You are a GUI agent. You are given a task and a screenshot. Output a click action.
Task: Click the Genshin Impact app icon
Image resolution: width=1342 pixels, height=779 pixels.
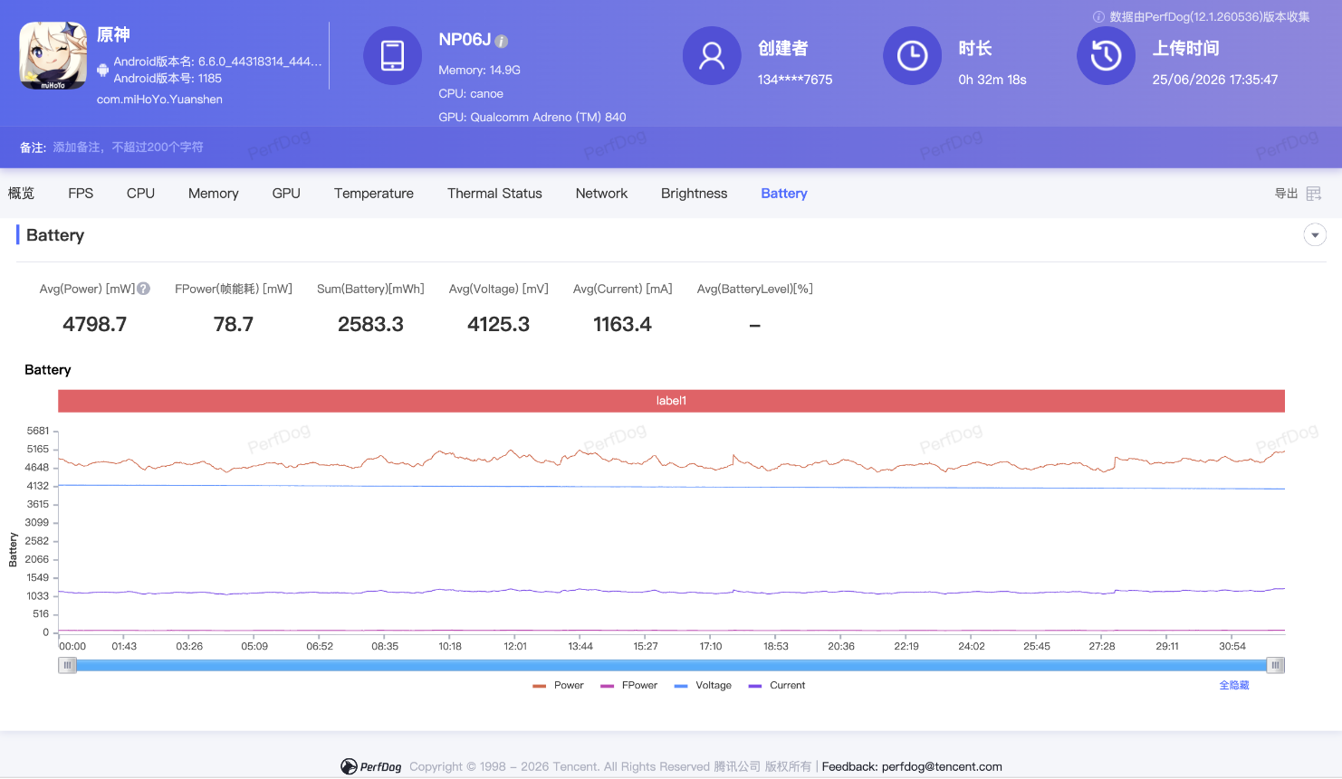pos(53,56)
